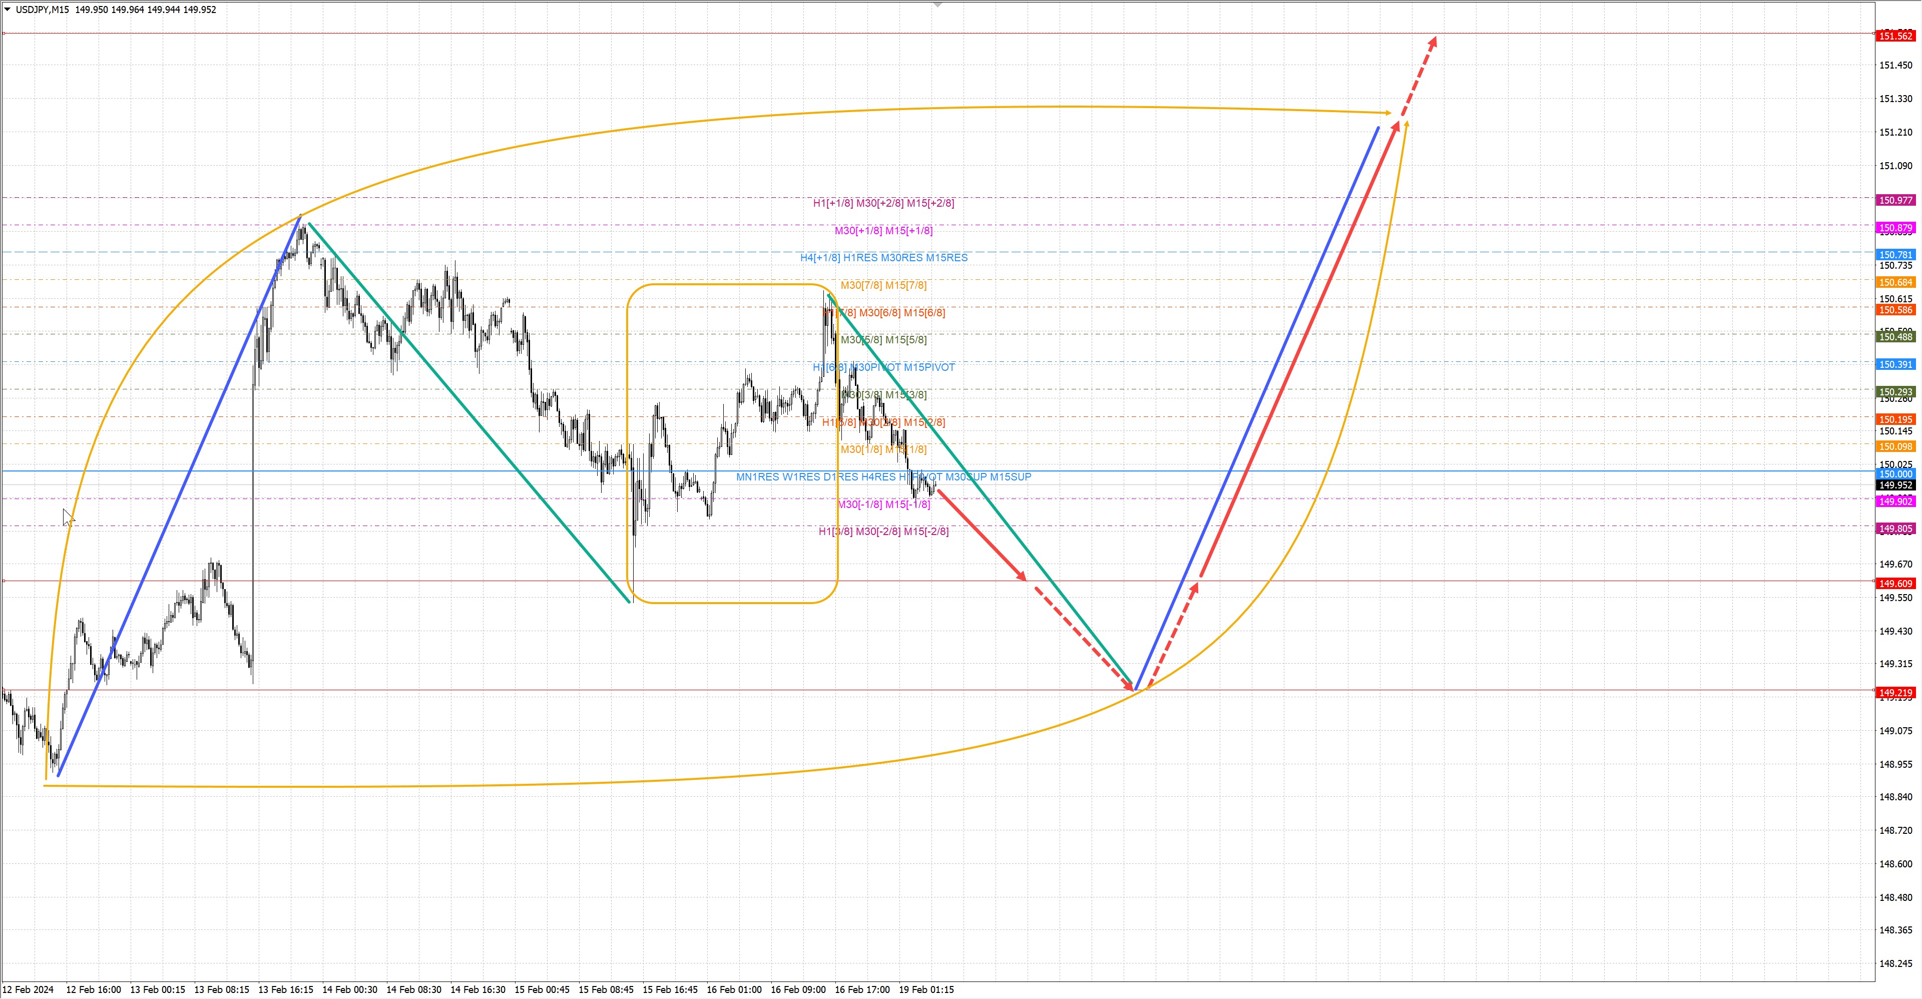1922x999 pixels.
Task: Click the 16 Feb 17:00 time axis label
Action: coord(862,989)
